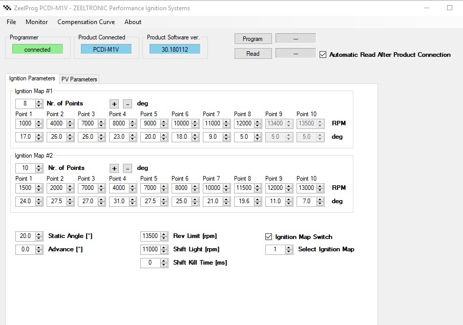
Task: Open the Monitor menu
Action: (x=36, y=22)
